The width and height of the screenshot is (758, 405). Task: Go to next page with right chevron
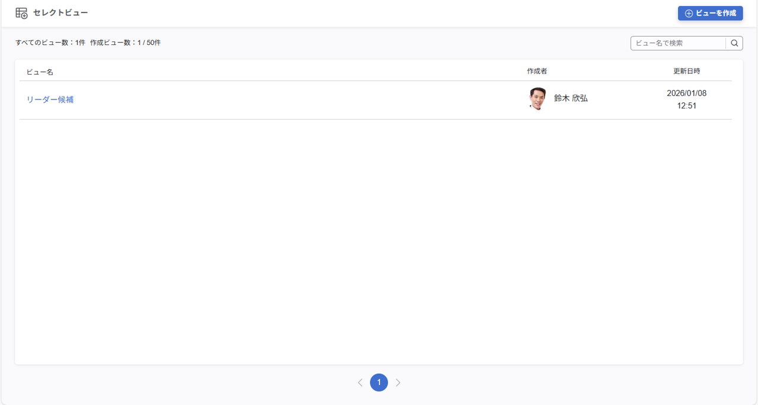(x=398, y=382)
